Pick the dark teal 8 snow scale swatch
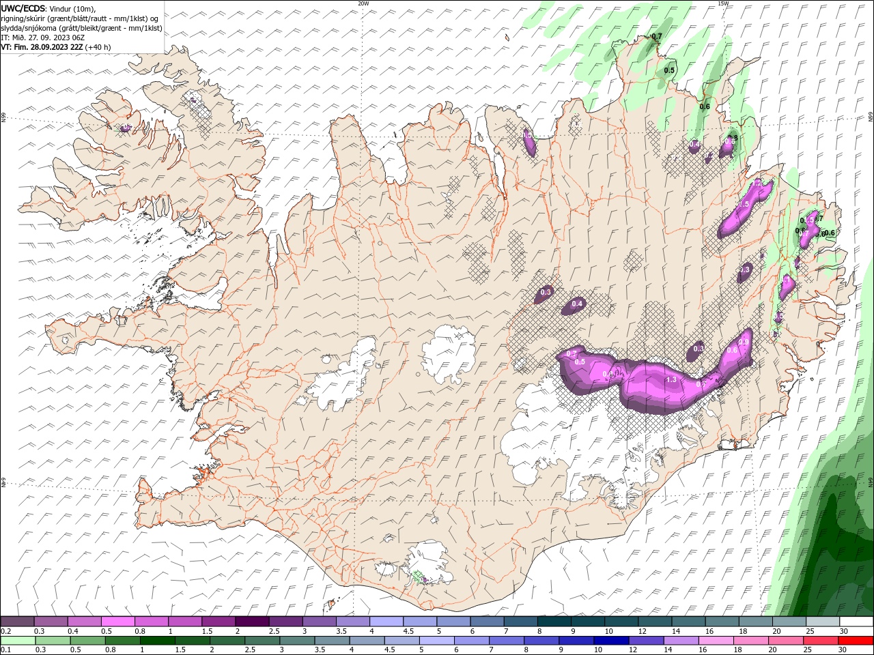The image size is (874, 655). 554,622
